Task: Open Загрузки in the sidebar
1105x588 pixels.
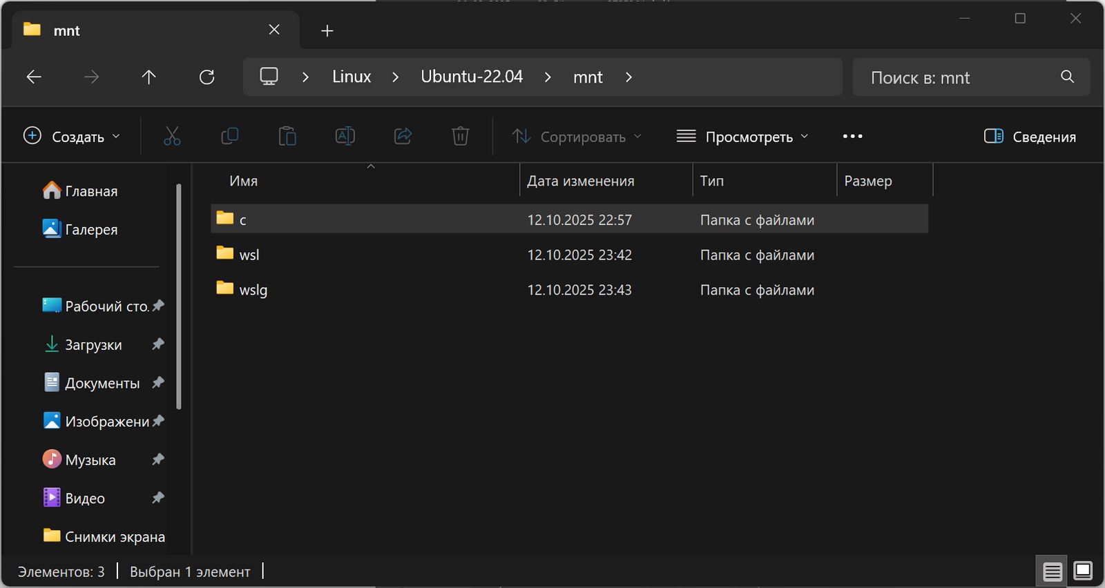Action: tap(93, 345)
